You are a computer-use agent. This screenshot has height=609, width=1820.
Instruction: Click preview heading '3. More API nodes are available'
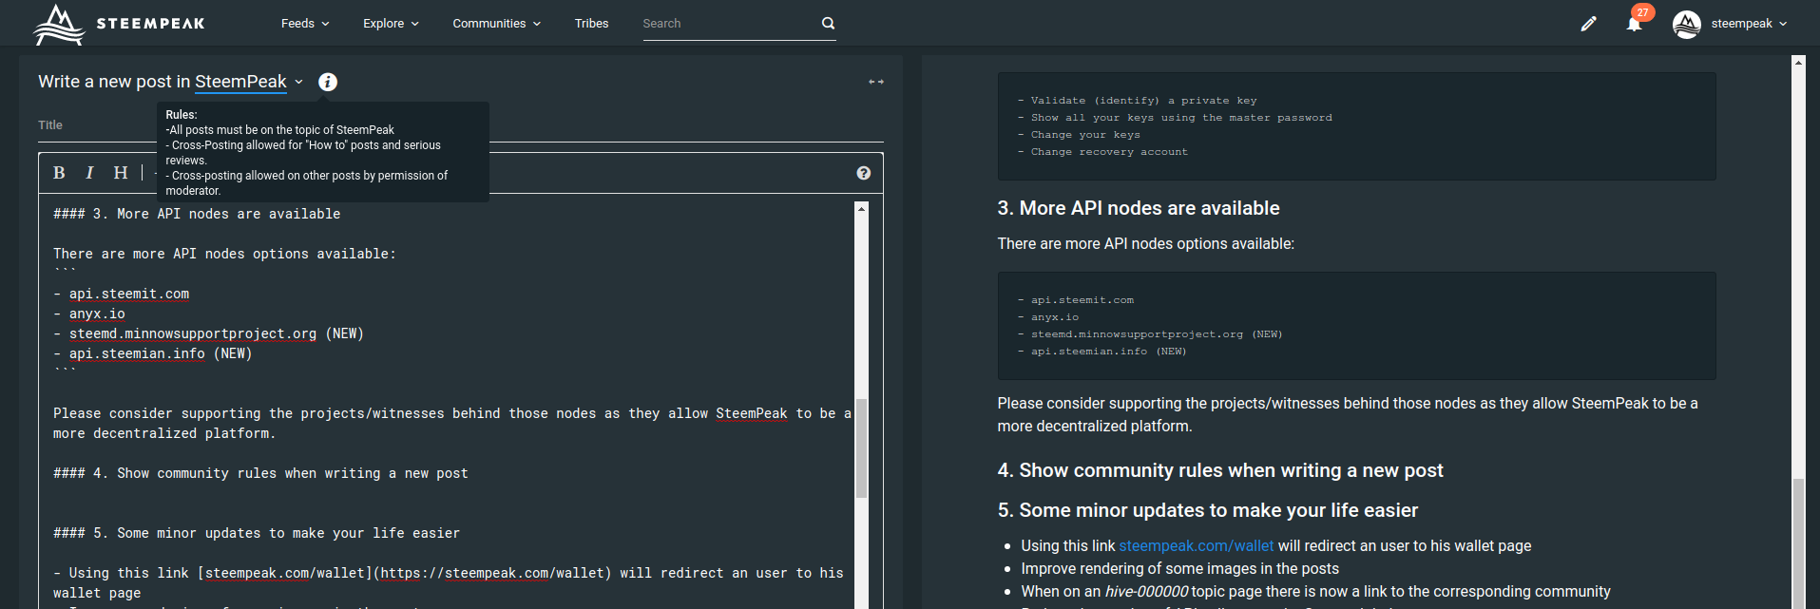coord(1139,208)
